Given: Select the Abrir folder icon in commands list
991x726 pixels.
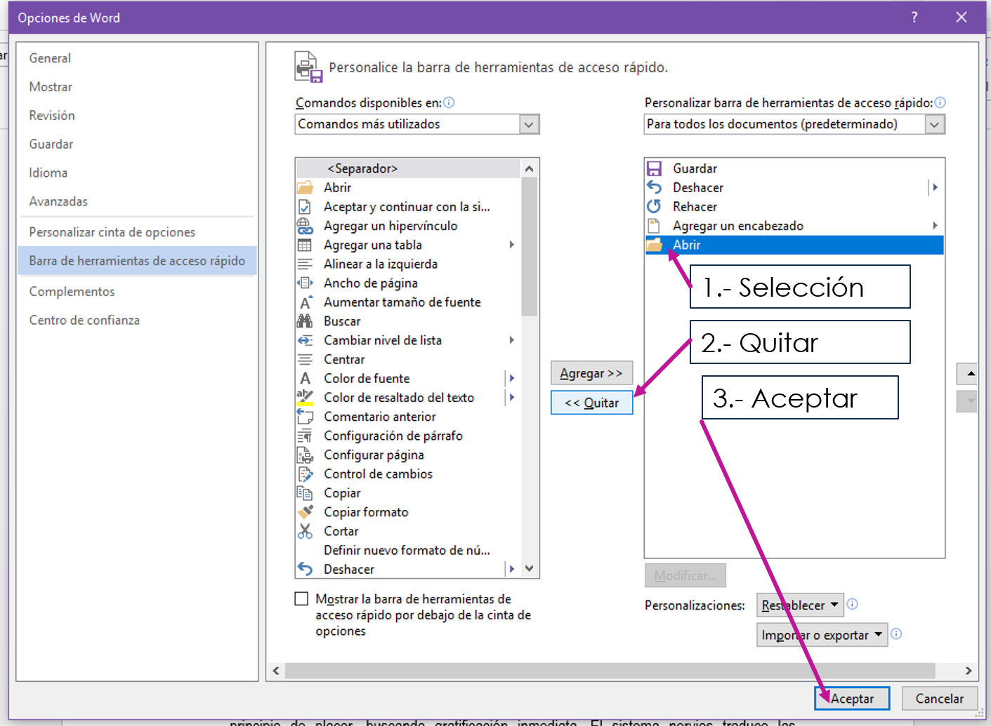Looking at the screenshot, I should point(306,187).
